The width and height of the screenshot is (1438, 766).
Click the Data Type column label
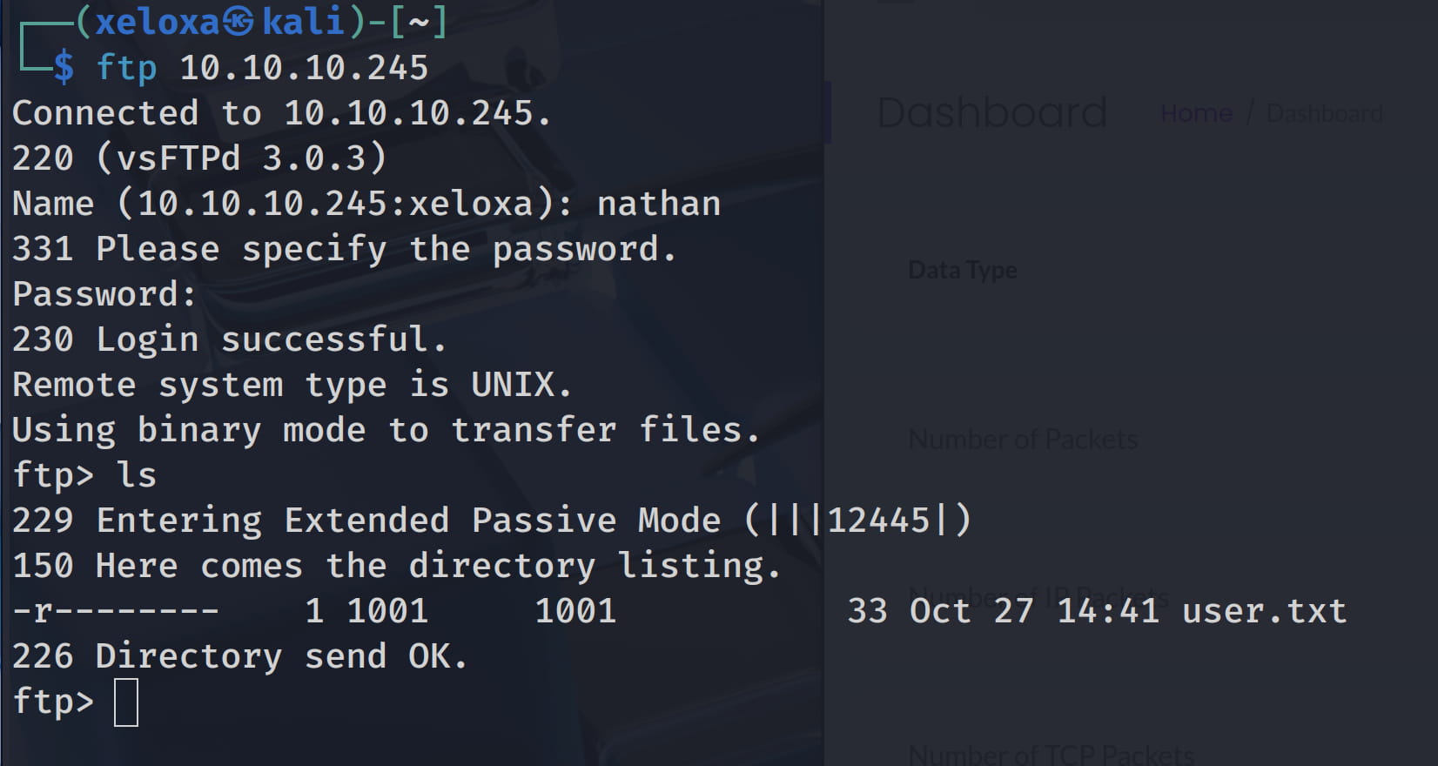click(962, 270)
